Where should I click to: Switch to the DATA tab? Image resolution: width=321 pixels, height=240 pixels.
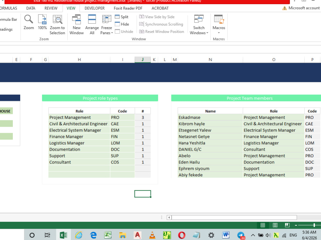click(31, 8)
